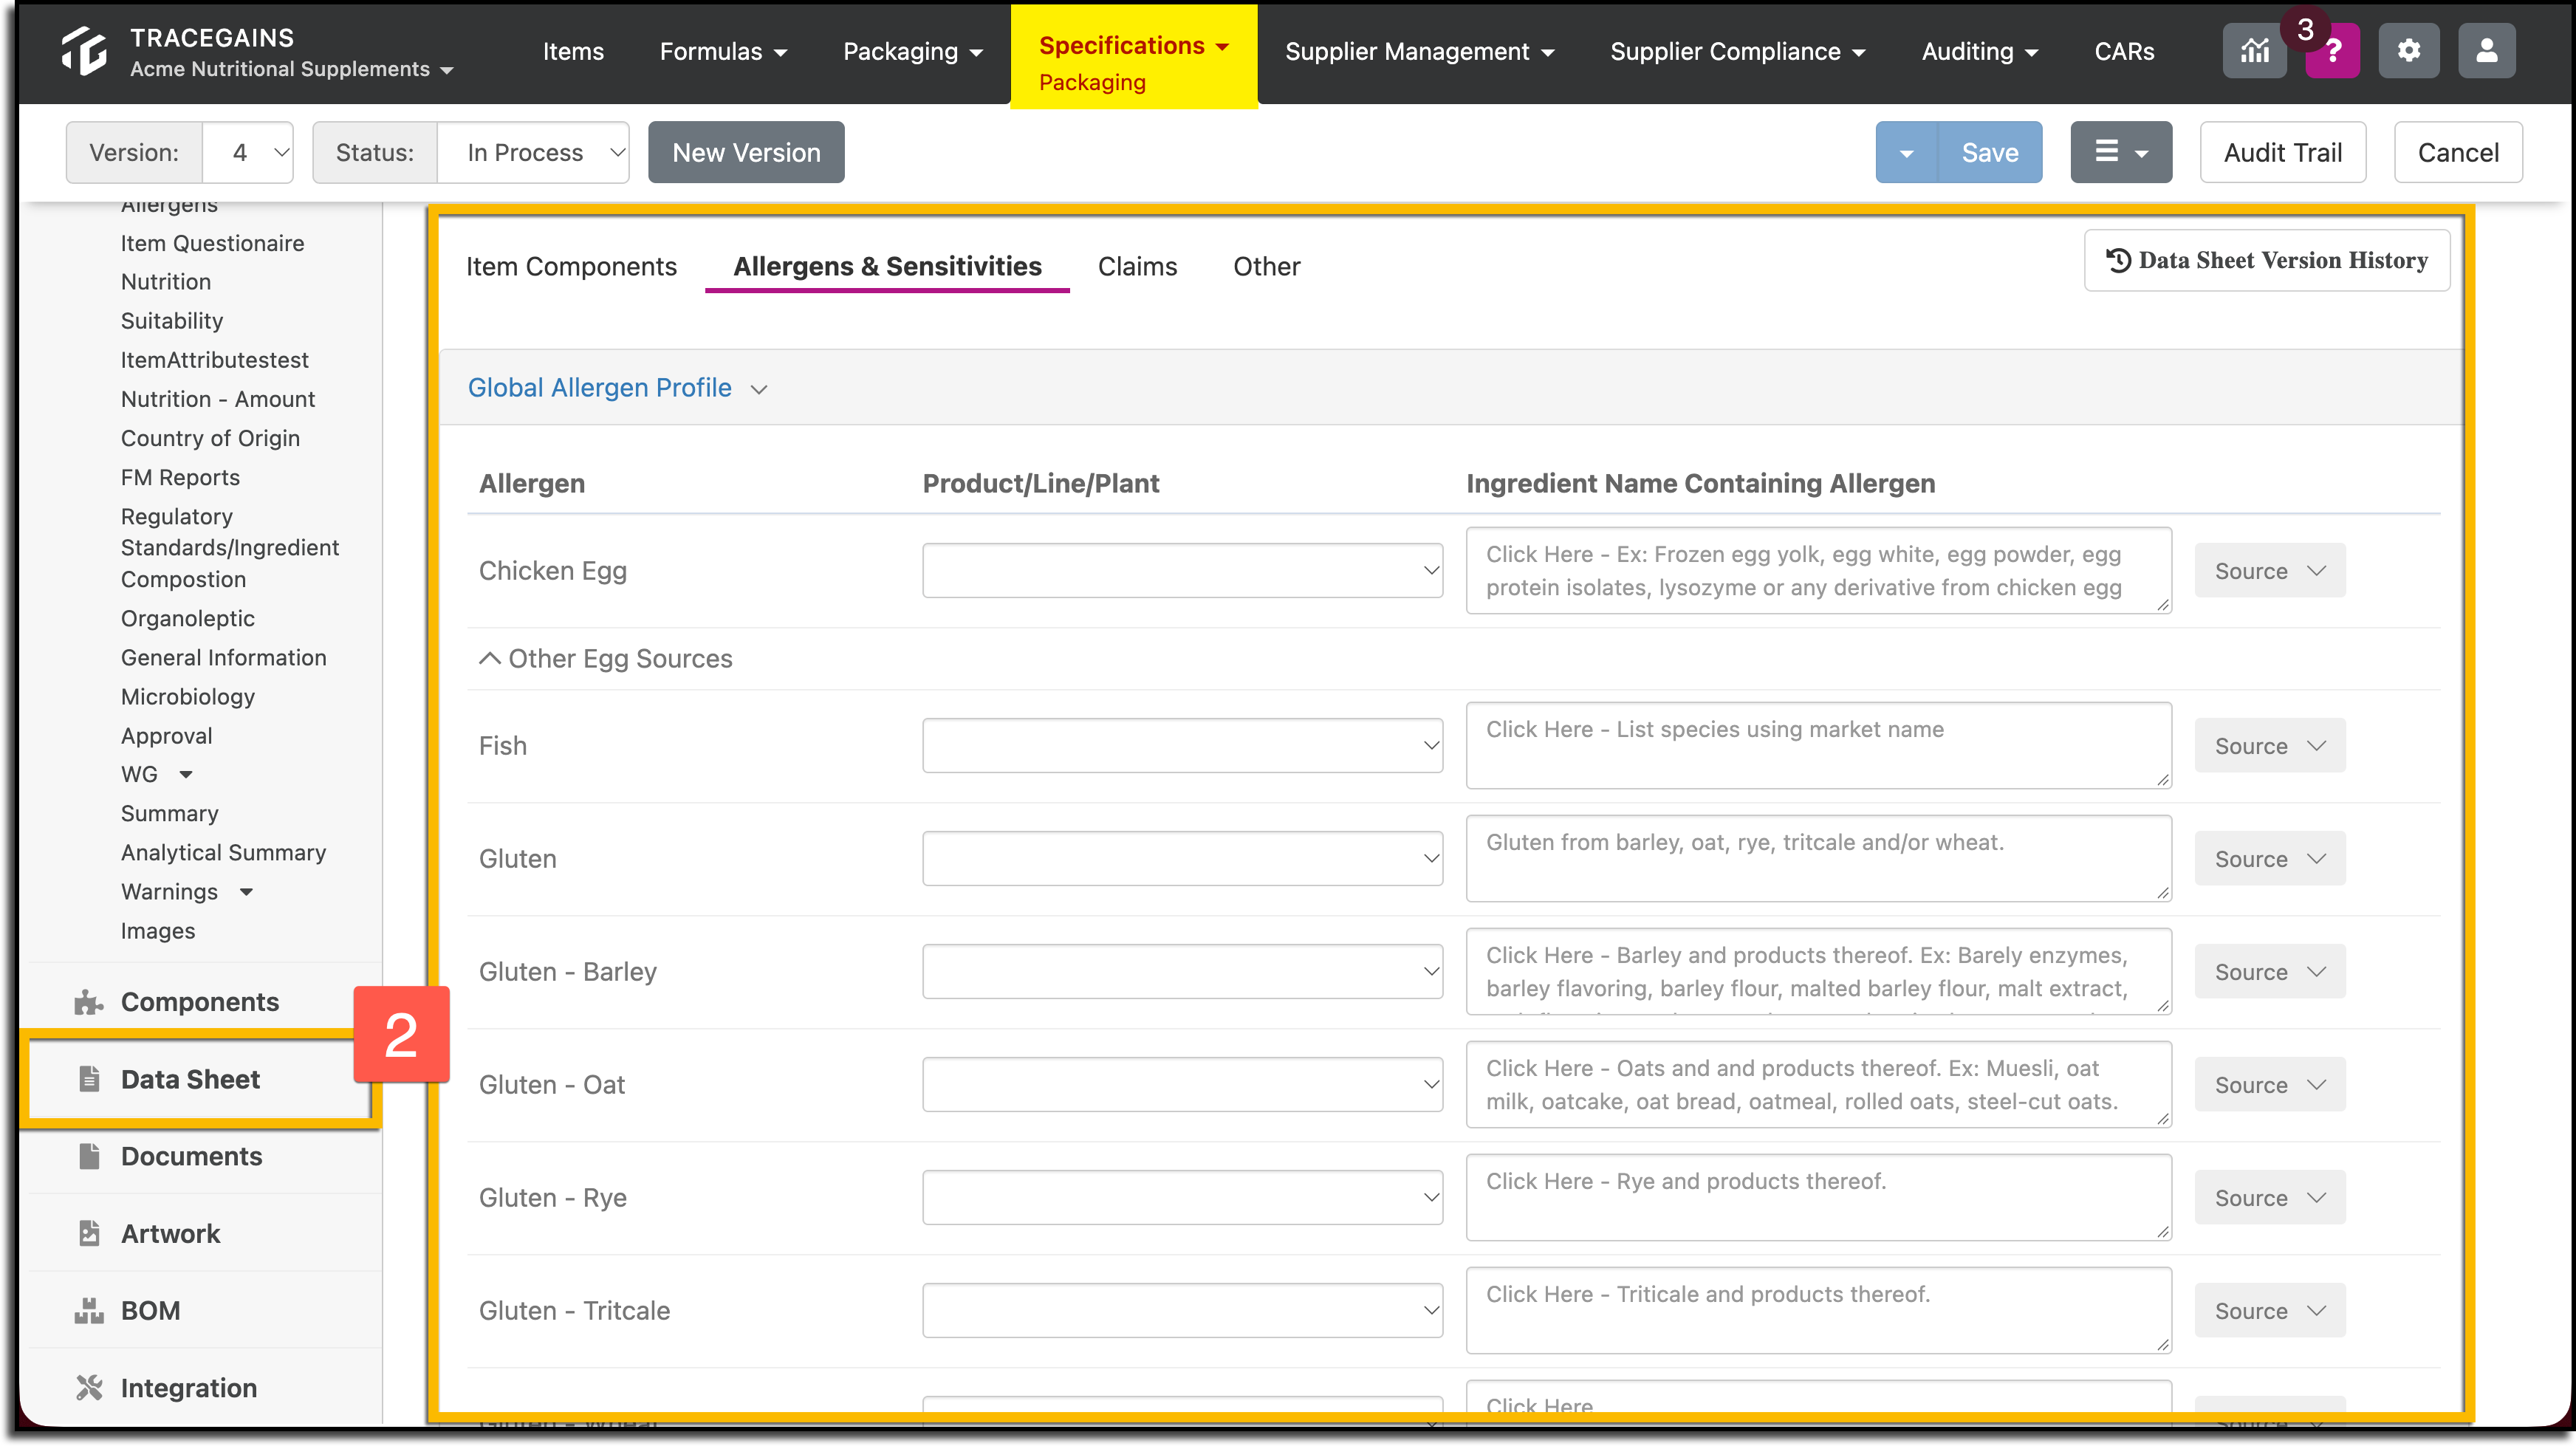This screenshot has width=2576, height=1446.
Task: Open the Source dropdown for Gluten - Rye
Action: click(x=2270, y=1198)
